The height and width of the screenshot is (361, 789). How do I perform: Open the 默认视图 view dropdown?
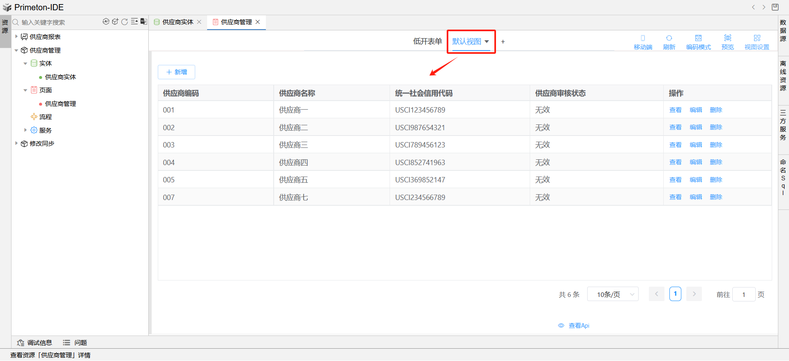pos(471,41)
